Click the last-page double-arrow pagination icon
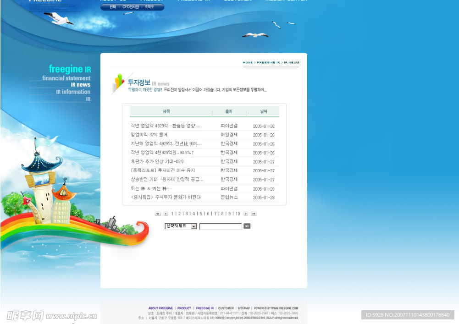 254,214
